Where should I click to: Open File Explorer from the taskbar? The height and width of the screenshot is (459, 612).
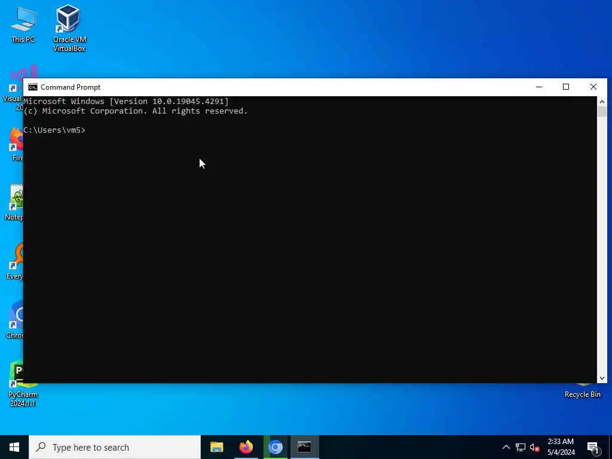click(x=216, y=447)
